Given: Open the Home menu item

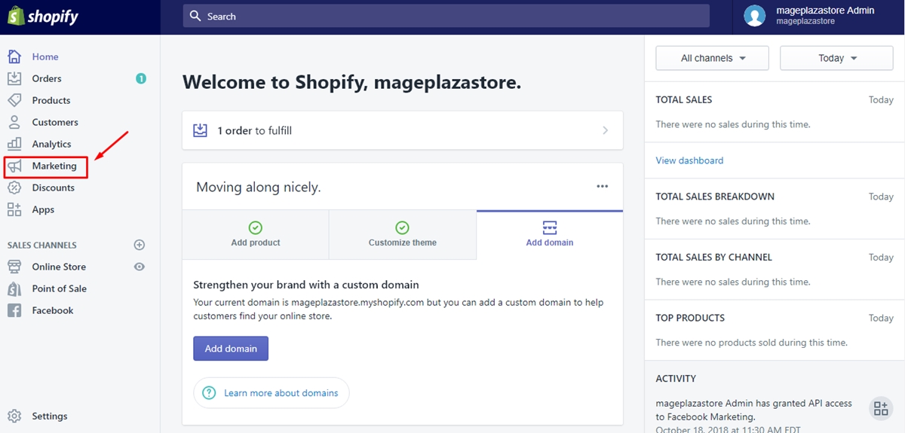Looking at the screenshot, I should click(x=45, y=56).
